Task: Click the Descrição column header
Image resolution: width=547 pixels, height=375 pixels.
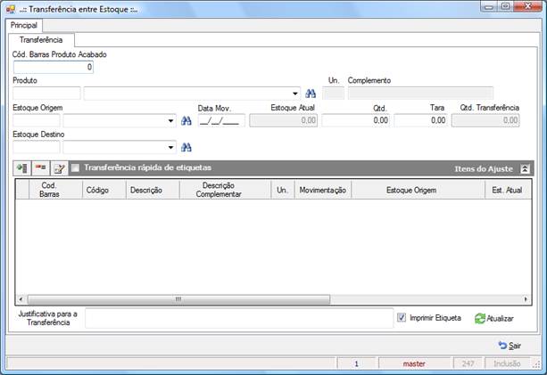Action: [x=153, y=190]
